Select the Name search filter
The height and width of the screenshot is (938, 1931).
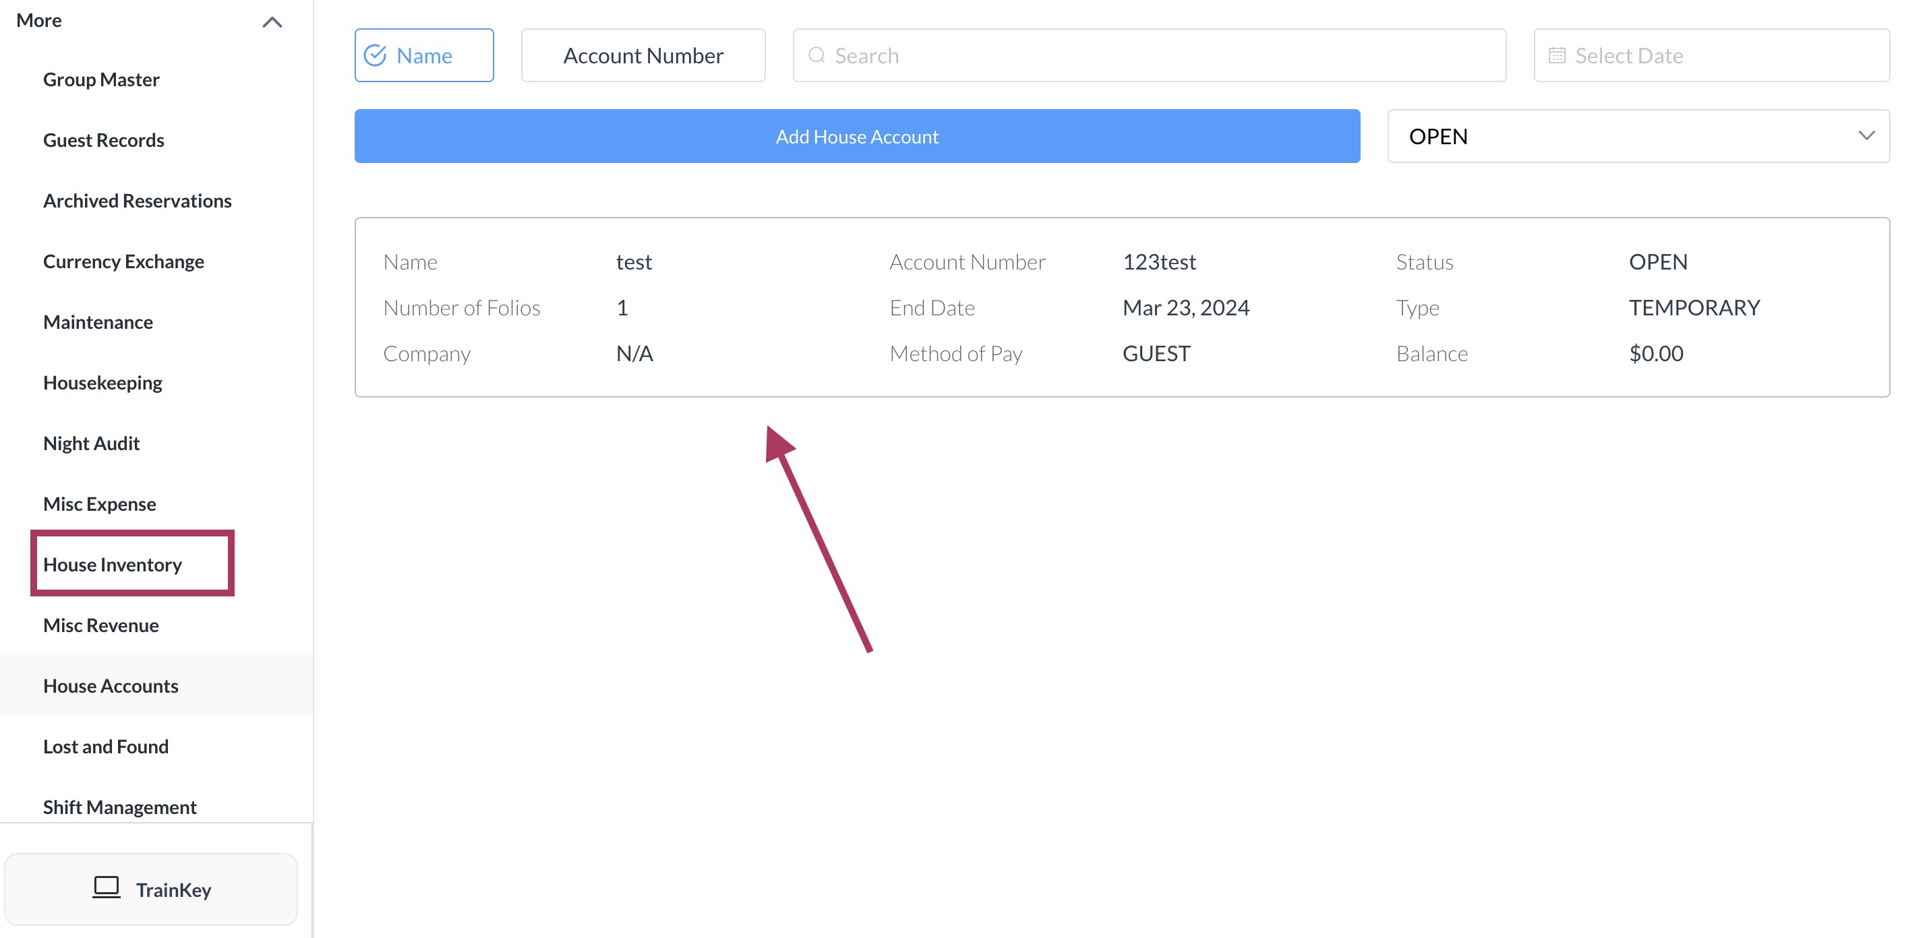pyautogui.click(x=423, y=55)
